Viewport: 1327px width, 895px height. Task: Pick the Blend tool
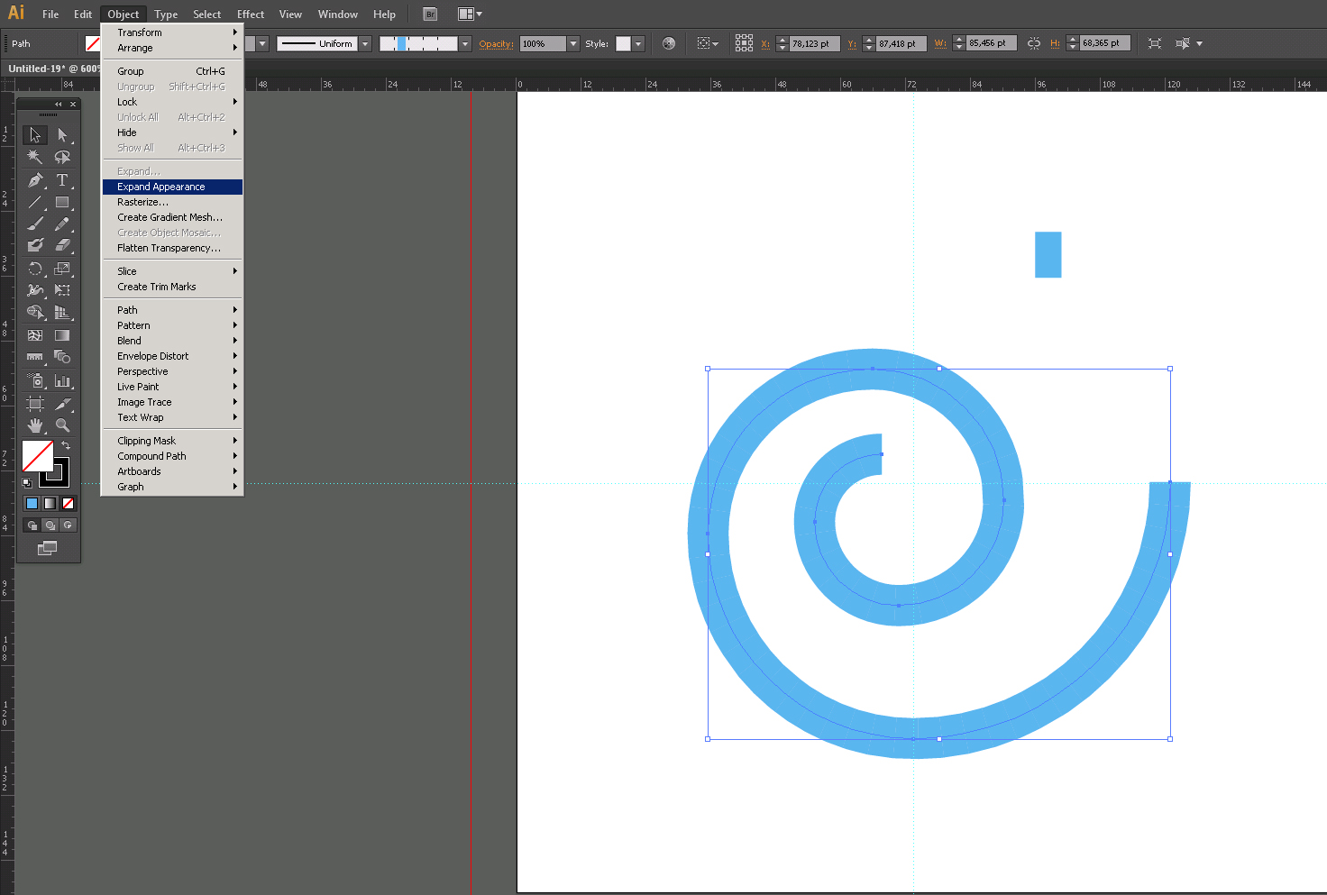62,357
